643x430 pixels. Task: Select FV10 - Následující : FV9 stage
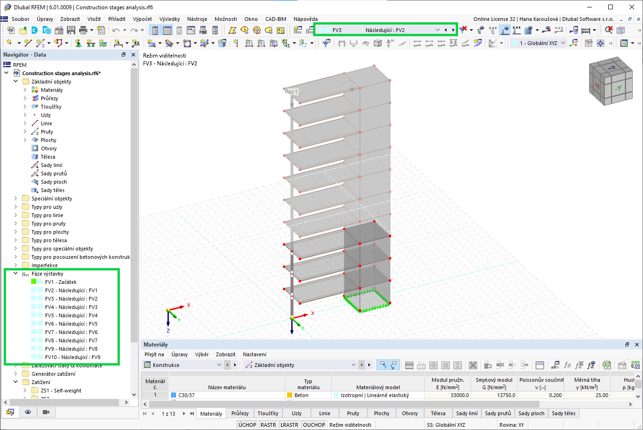click(x=72, y=357)
